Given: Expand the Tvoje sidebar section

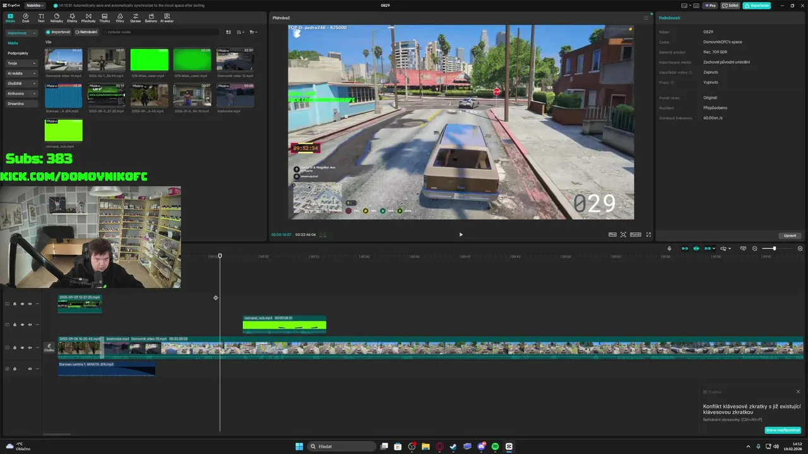Looking at the screenshot, I should tap(21, 63).
